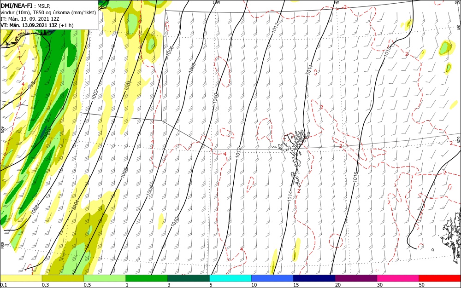Click the '0.5' legend value
Screen dimensions: 461x288
87,285
